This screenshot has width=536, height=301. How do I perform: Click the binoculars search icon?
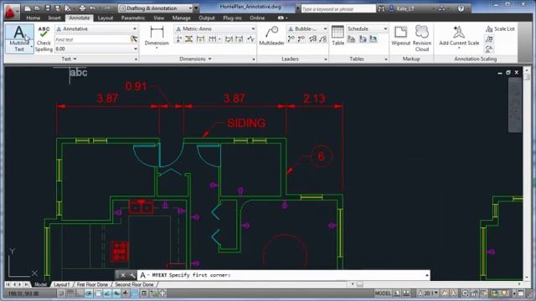pyautogui.click(x=381, y=8)
